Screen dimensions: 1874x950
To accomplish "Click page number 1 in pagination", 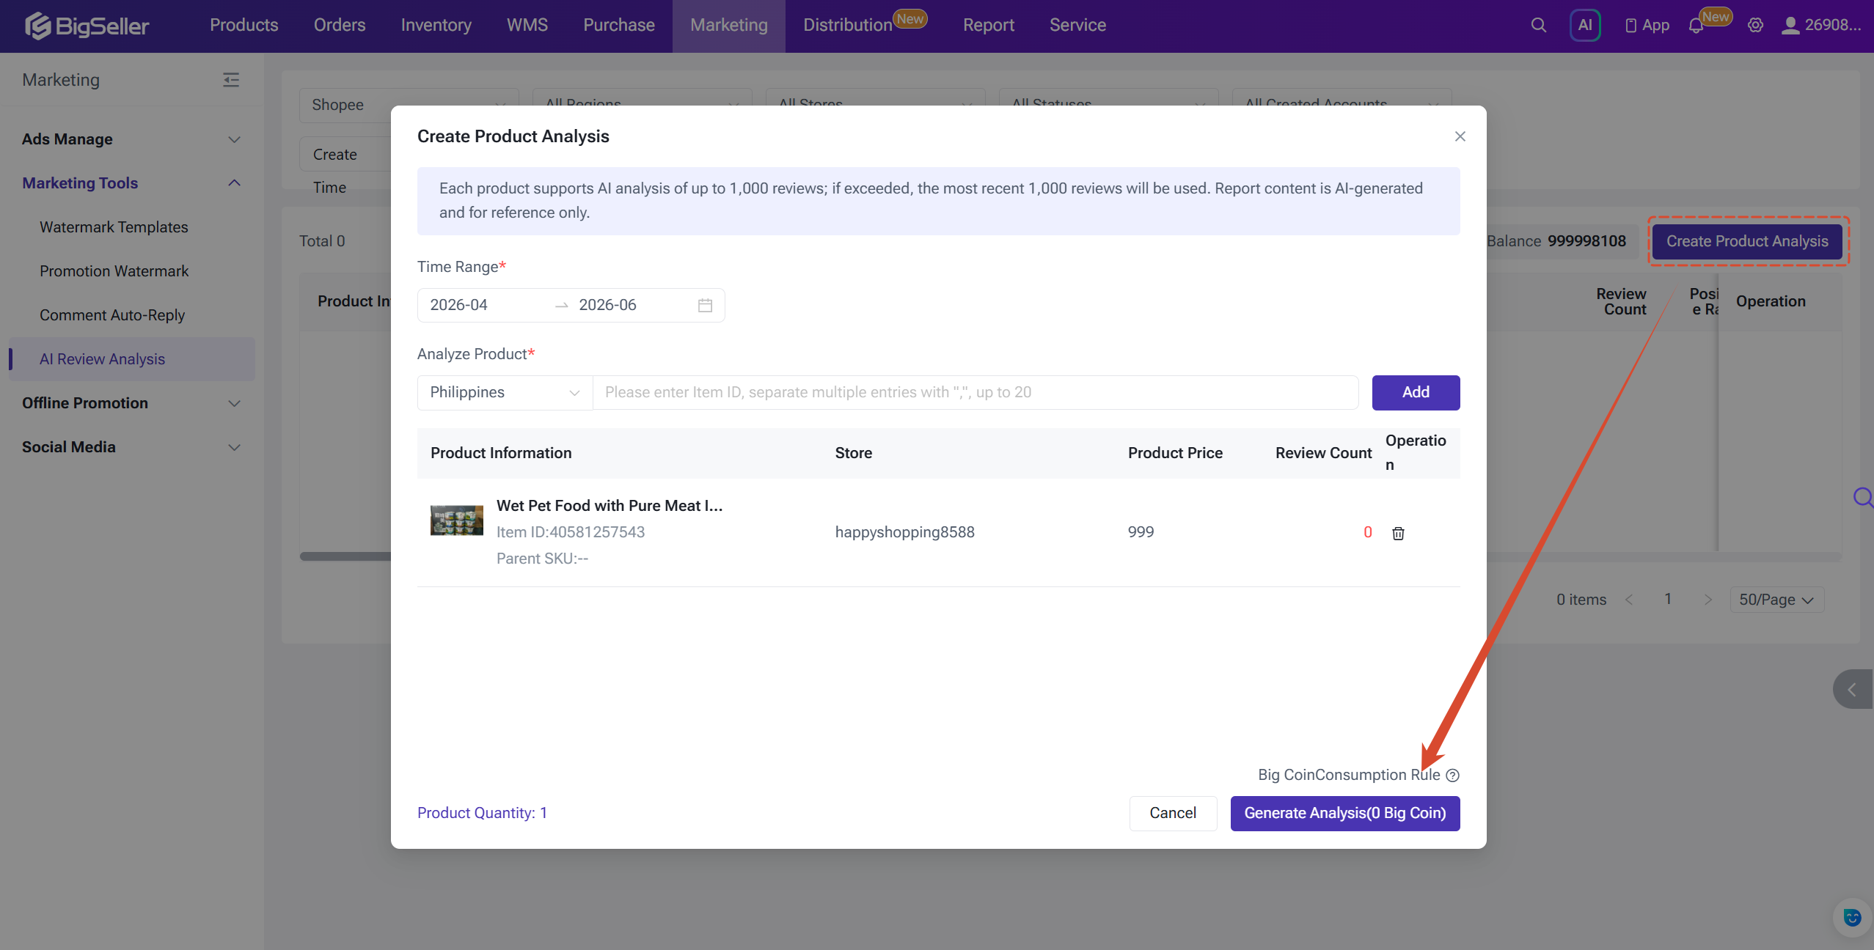I will click(1668, 600).
